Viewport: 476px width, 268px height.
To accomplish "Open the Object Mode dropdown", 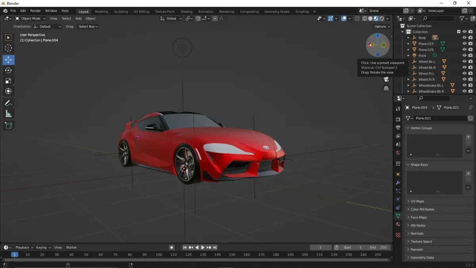I will tap(31, 18).
